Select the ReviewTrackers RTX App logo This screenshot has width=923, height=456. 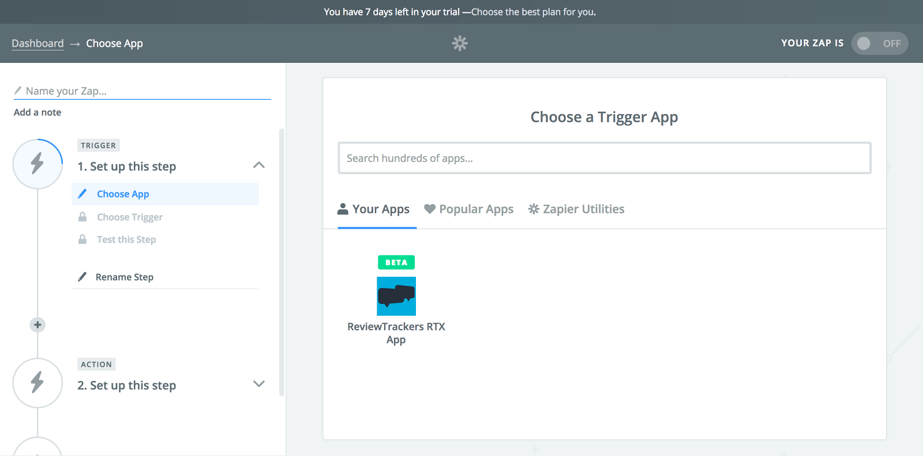coord(396,296)
